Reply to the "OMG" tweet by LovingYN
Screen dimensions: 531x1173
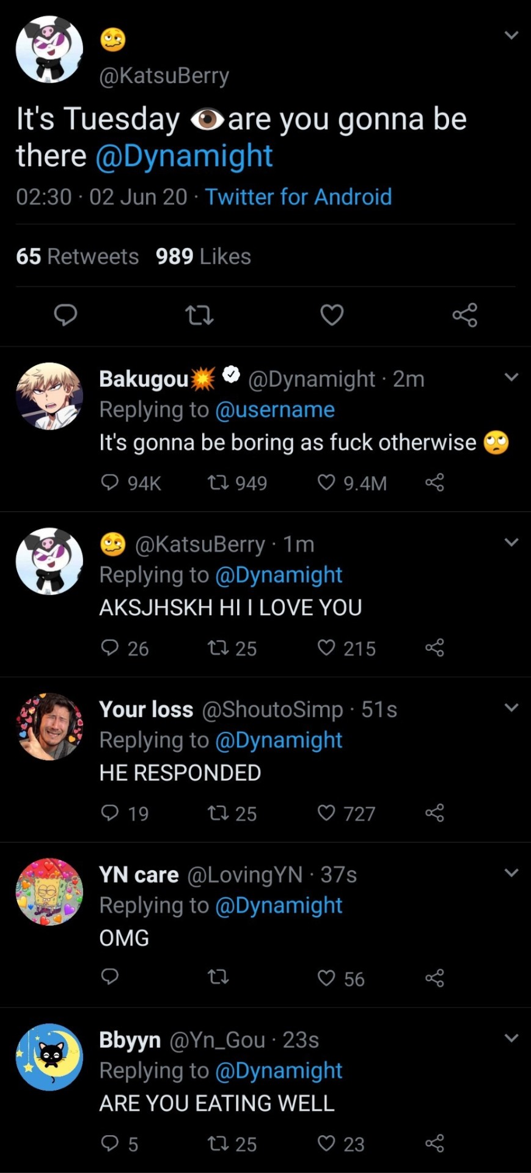coord(109,977)
